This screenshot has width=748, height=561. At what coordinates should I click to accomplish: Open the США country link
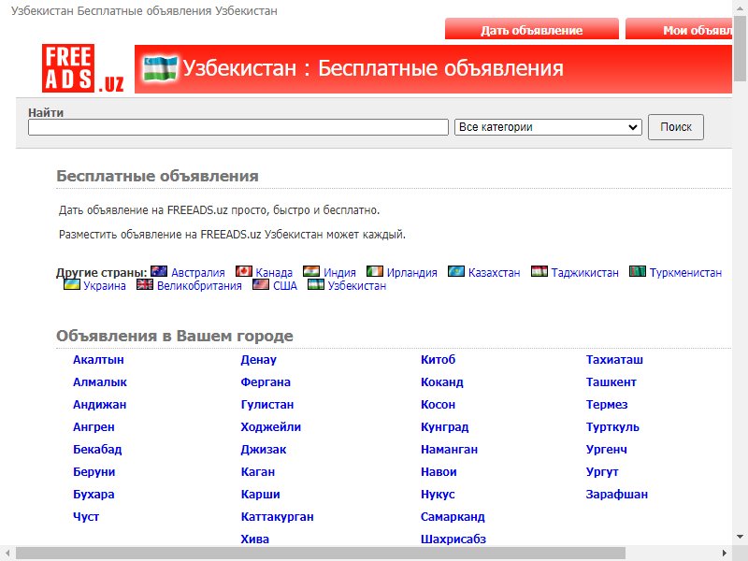click(285, 286)
